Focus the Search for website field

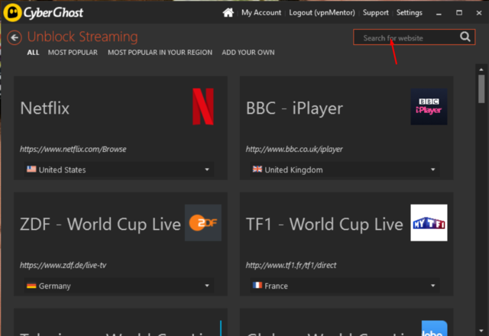point(414,37)
